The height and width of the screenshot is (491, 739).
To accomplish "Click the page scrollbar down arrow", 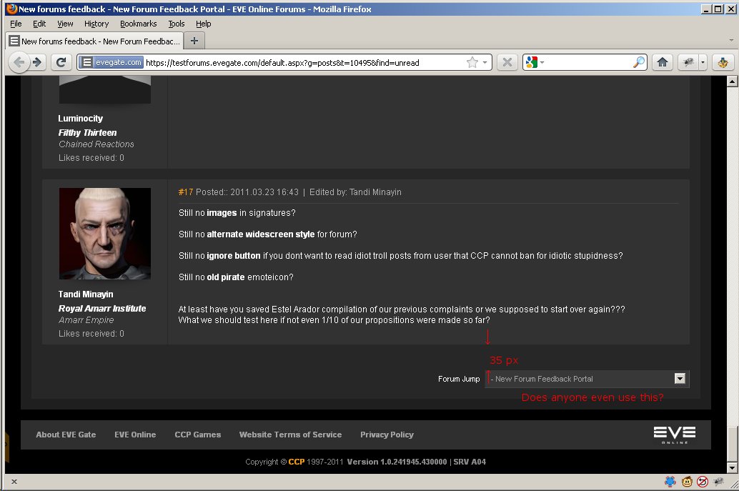I will click(x=732, y=468).
